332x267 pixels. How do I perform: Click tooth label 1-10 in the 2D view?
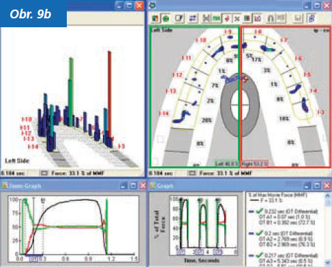tap(200, 40)
